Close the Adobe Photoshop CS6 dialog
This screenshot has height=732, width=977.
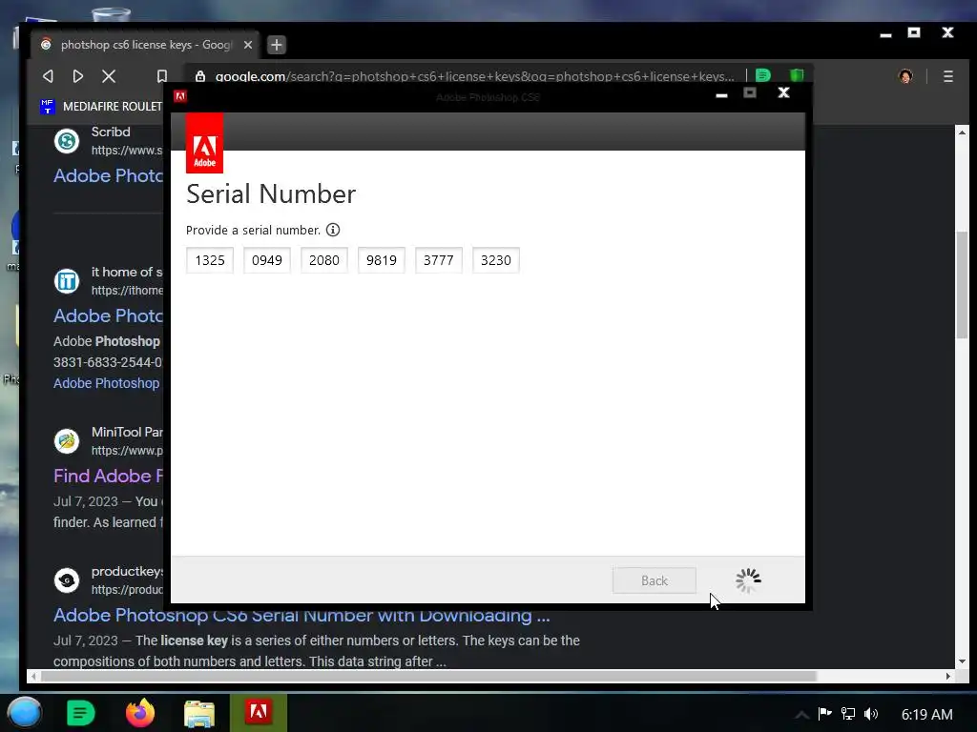tap(784, 93)
